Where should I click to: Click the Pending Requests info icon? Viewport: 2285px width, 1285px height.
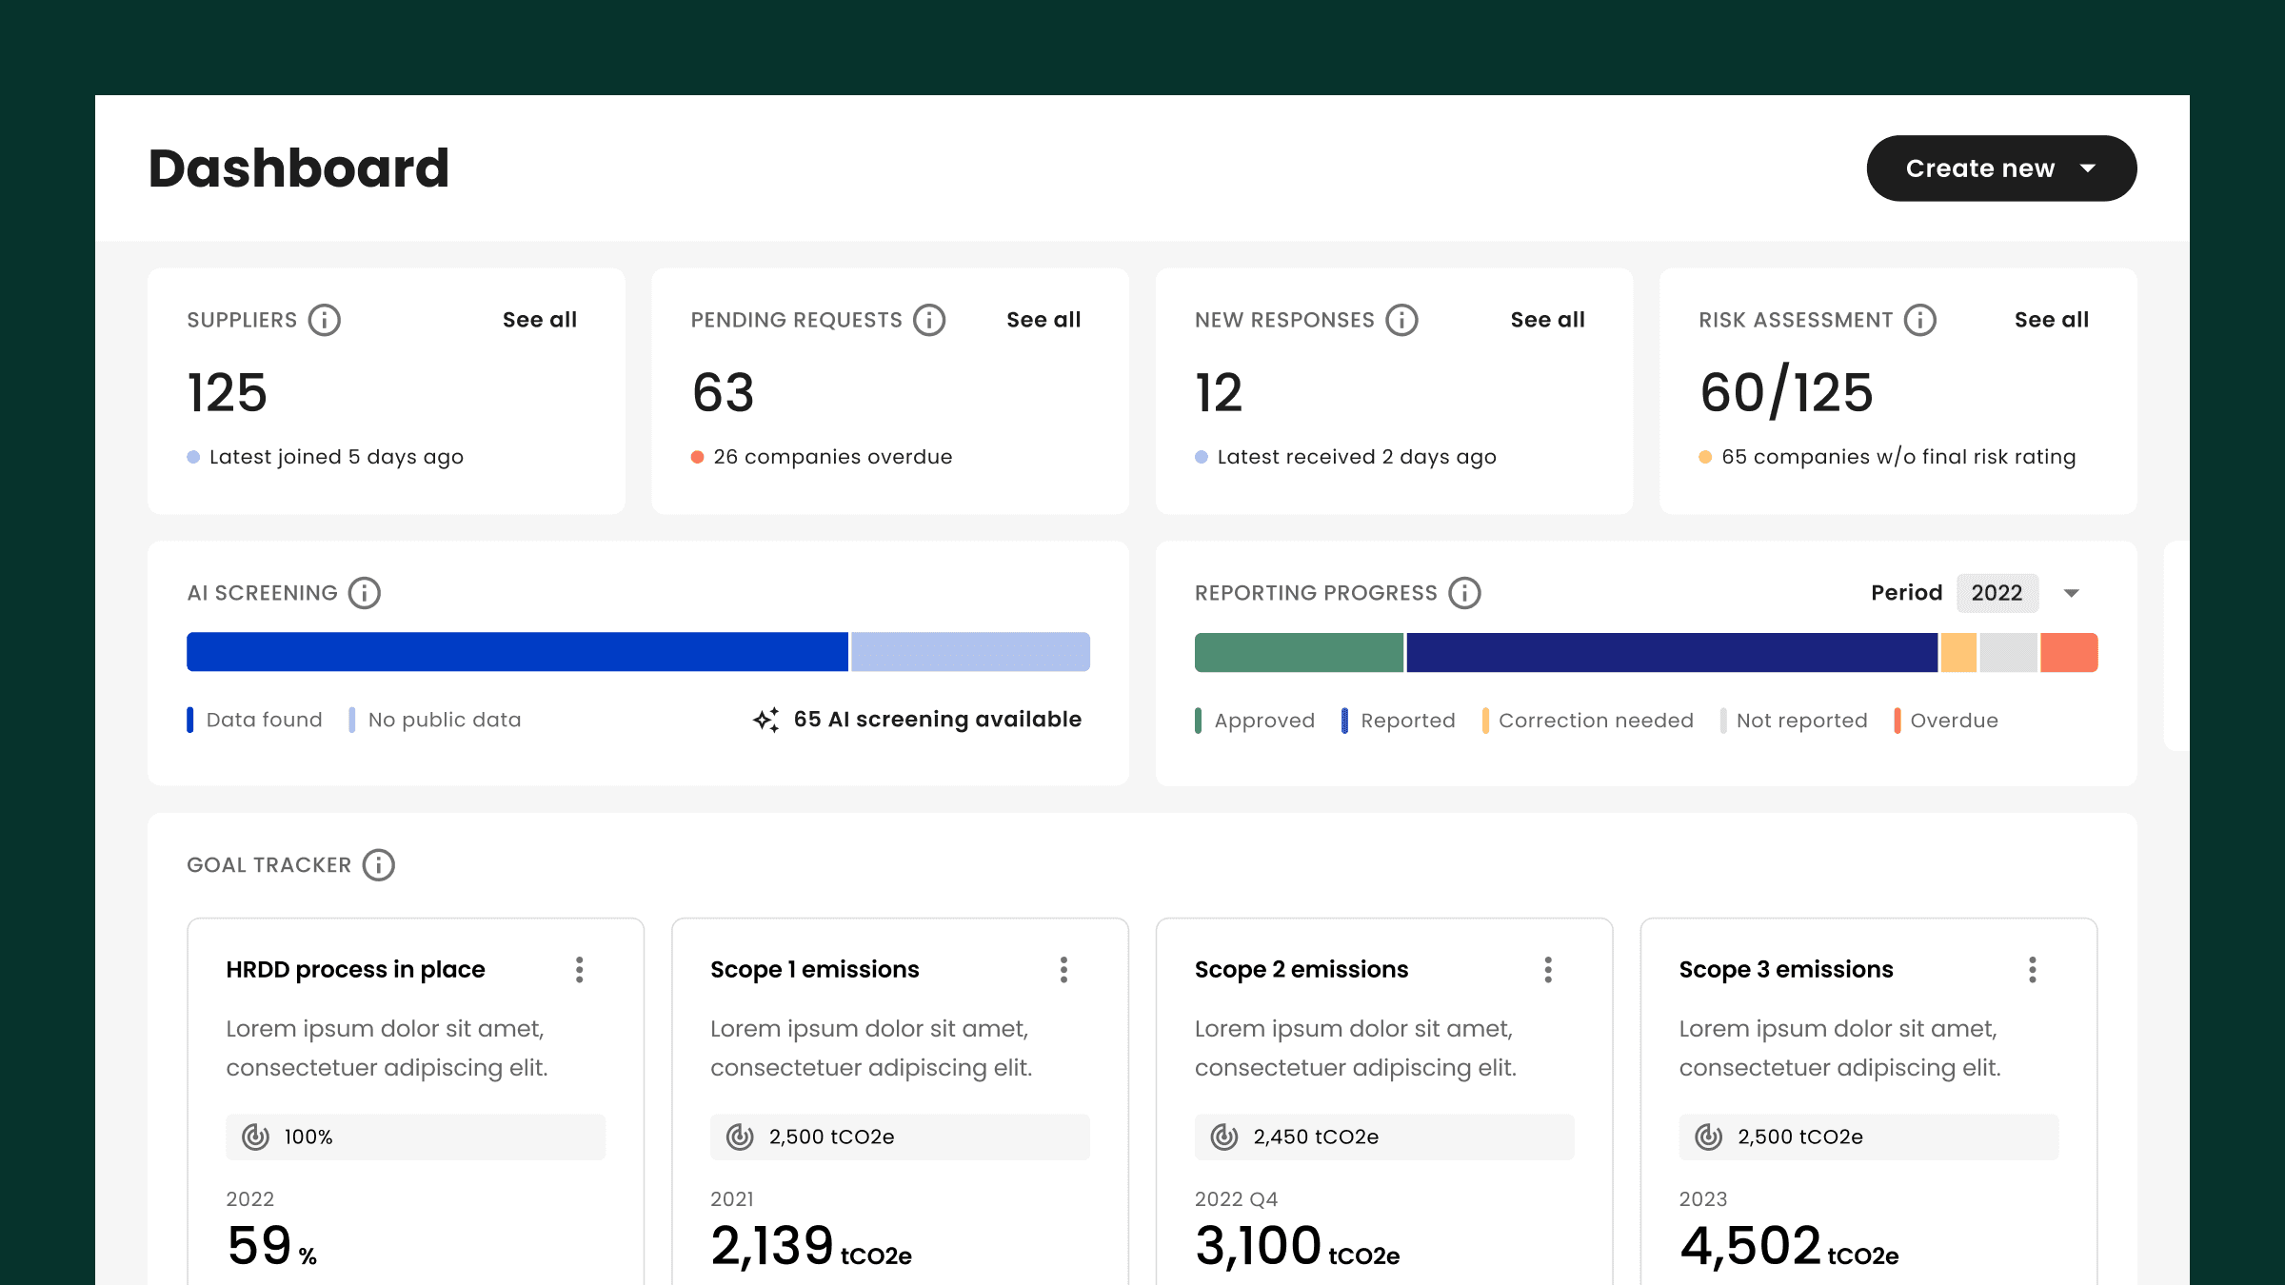[x=929, y=320]
